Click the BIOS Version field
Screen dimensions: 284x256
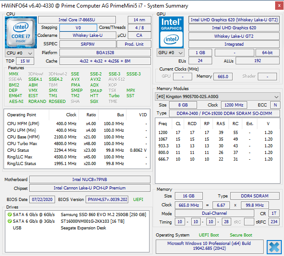107,200
